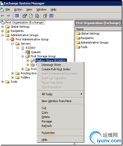Click the Export List toolbar icon
The image size is (123, 146).
coord(37,16)
